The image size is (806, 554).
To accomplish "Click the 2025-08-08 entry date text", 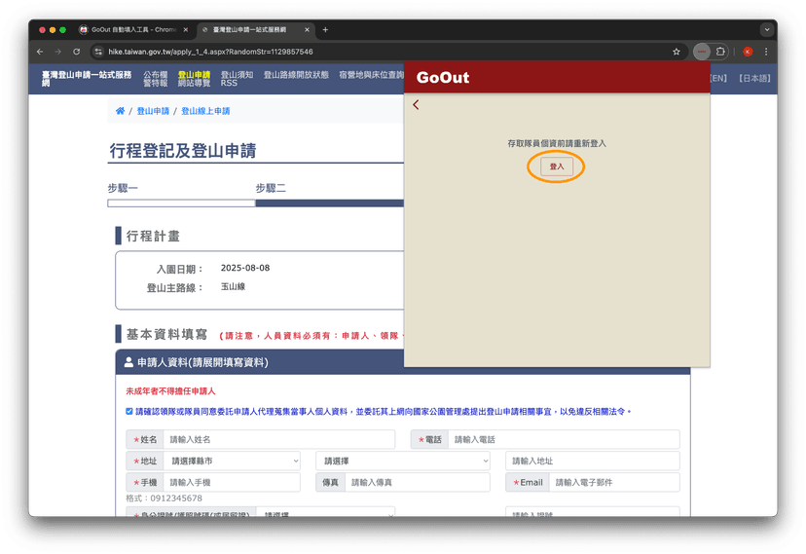I will click(245, 268).
